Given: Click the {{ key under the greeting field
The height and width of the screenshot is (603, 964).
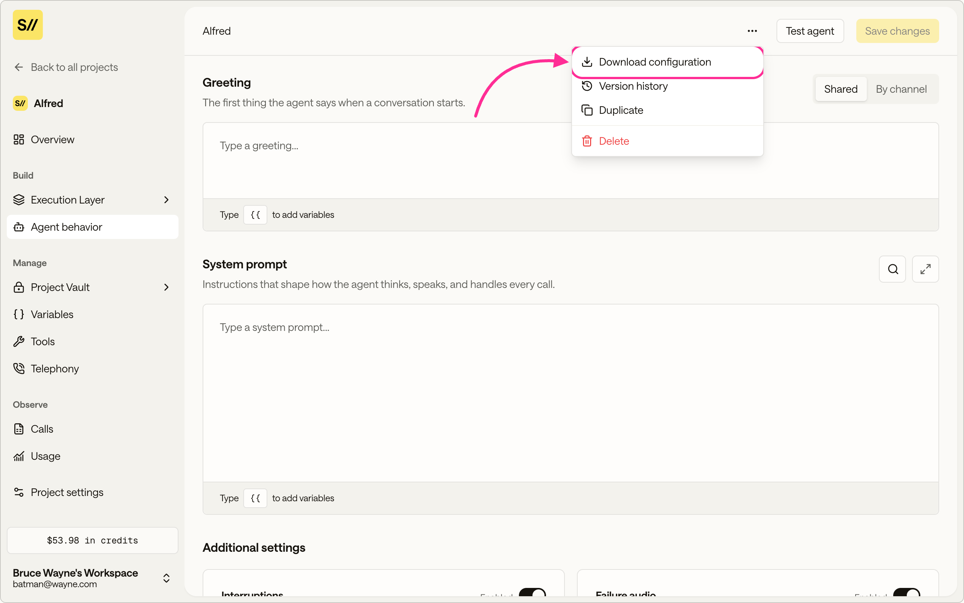Looking at the screenshot, I should (255, 214).
